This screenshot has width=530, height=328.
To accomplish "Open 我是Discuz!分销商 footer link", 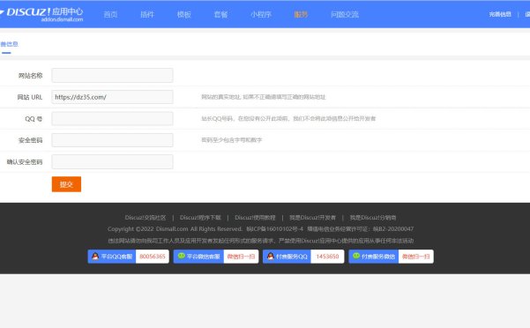I will tap(373, 218).
